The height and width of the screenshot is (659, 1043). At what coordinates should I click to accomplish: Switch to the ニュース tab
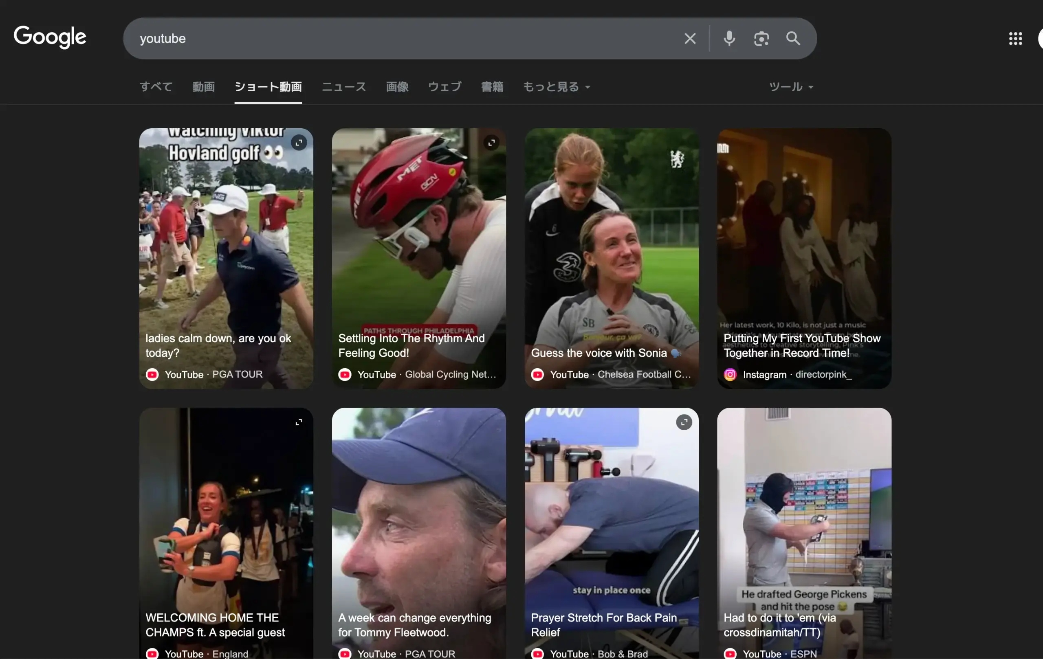[344, 87]
